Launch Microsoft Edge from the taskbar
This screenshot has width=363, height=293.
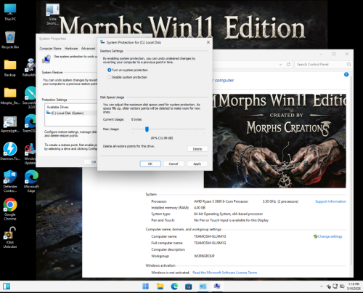[174, 286]
